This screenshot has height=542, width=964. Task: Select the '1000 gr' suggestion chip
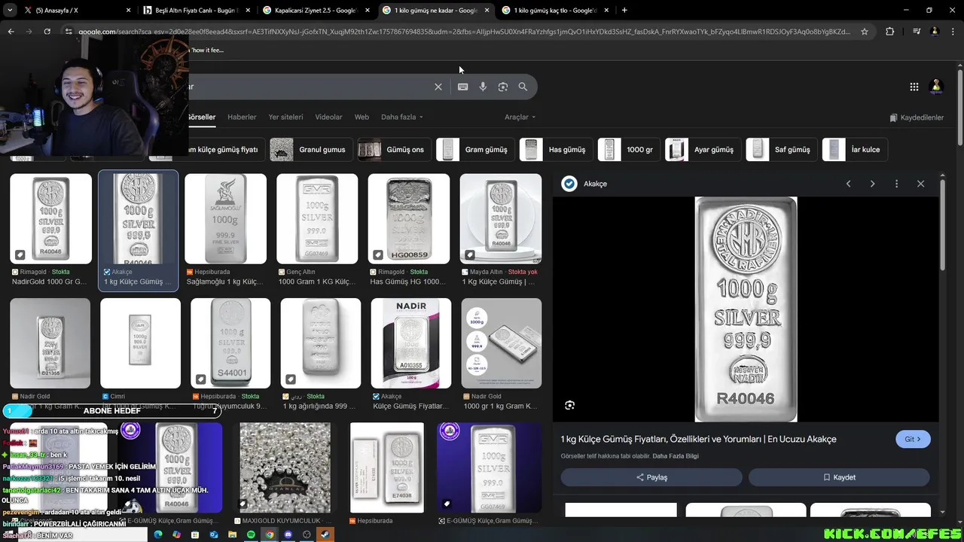coord(629,150)
